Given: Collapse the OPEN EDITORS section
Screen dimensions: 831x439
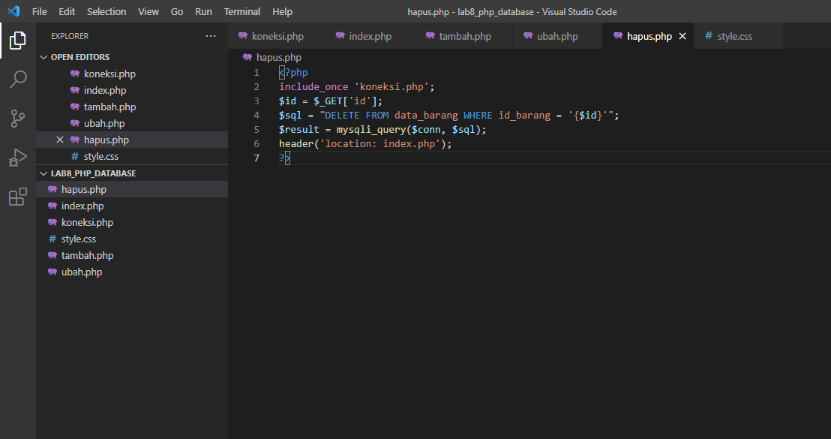Looking at the screenshot, I should click(43, 56).
